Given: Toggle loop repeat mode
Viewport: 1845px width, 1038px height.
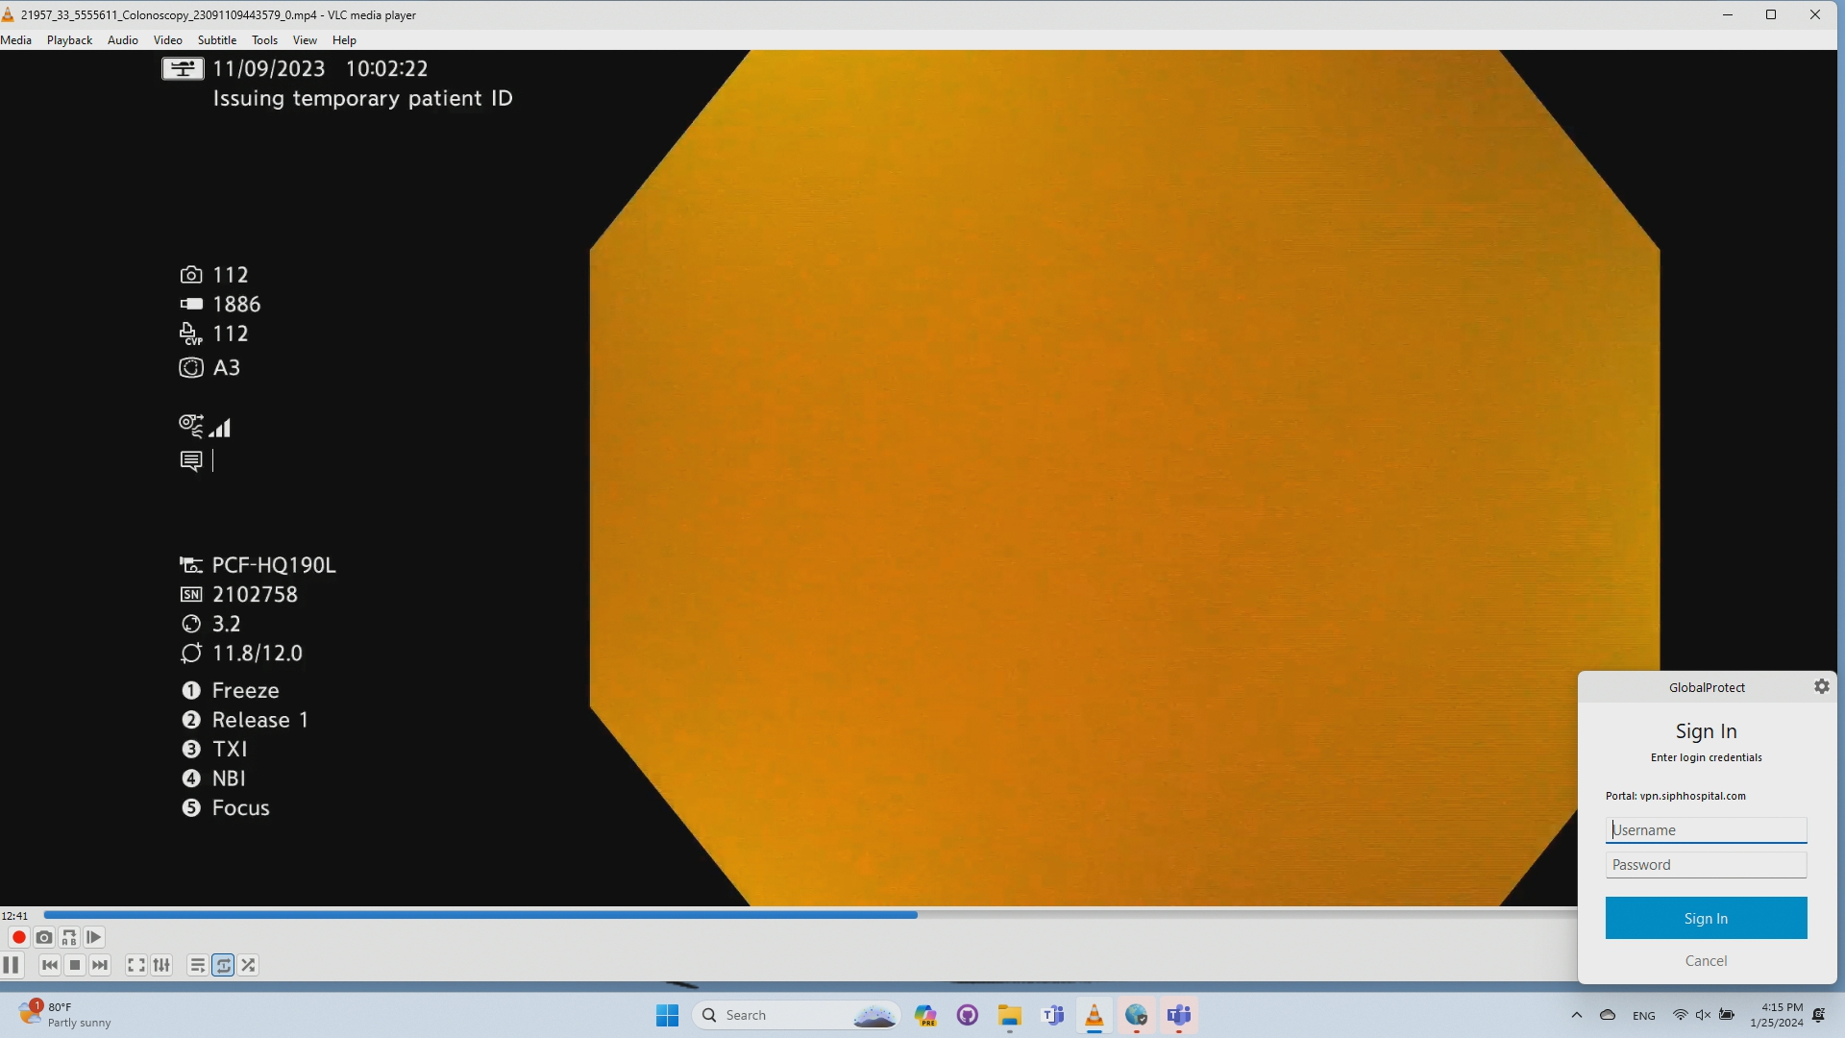Looking at the screenshot, I should tap(223, 965).
